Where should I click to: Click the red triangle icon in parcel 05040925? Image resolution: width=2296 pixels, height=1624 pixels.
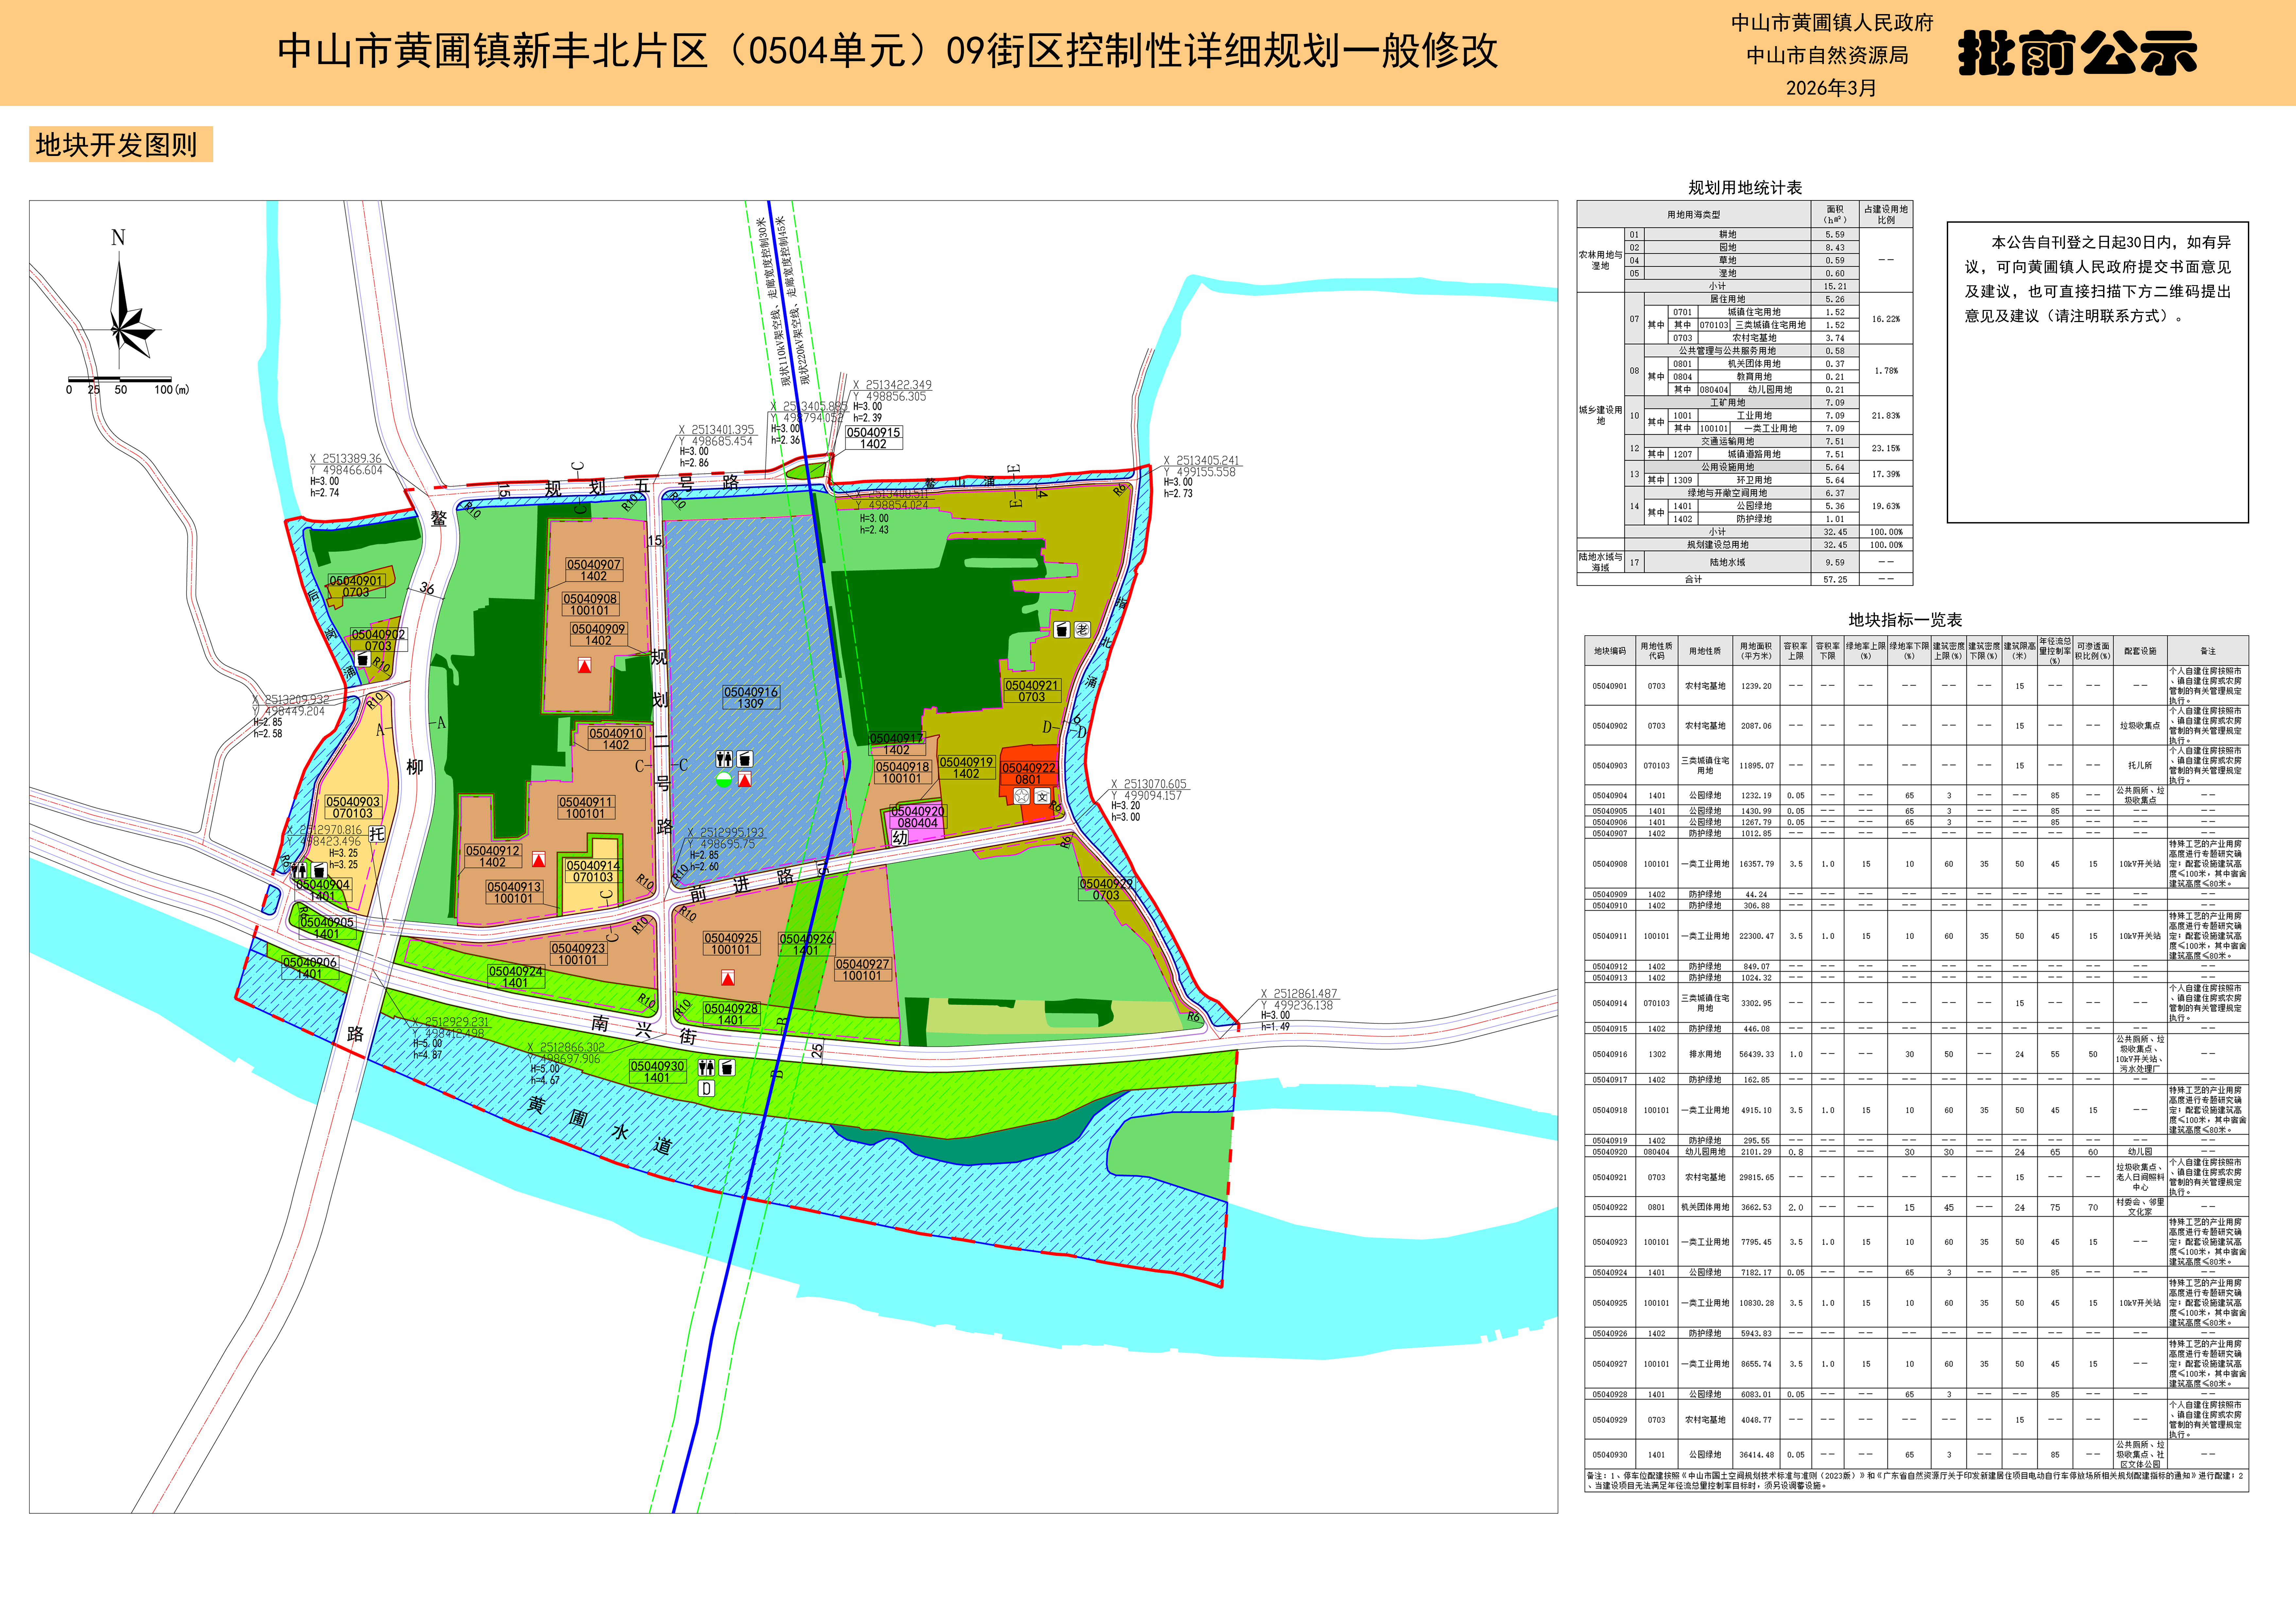tap(728, 978)
